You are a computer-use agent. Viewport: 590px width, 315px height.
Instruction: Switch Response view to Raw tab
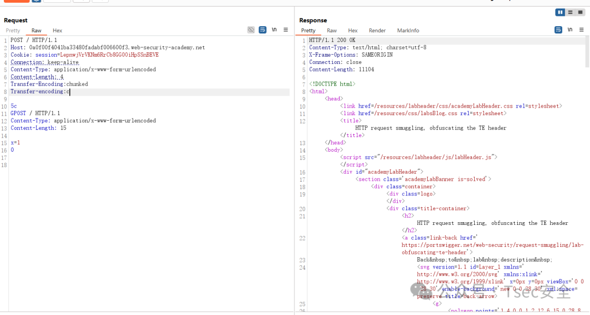click(332, 31)
